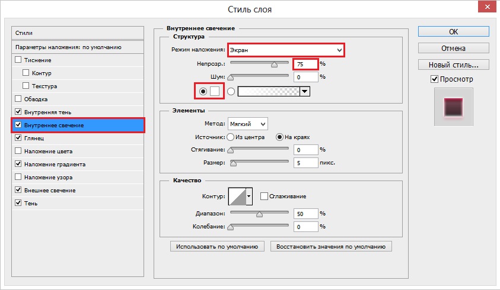Viewport: 500px width, 290px height.
Task: Enable the Обводка checkbox
Action: coord(18,99)
